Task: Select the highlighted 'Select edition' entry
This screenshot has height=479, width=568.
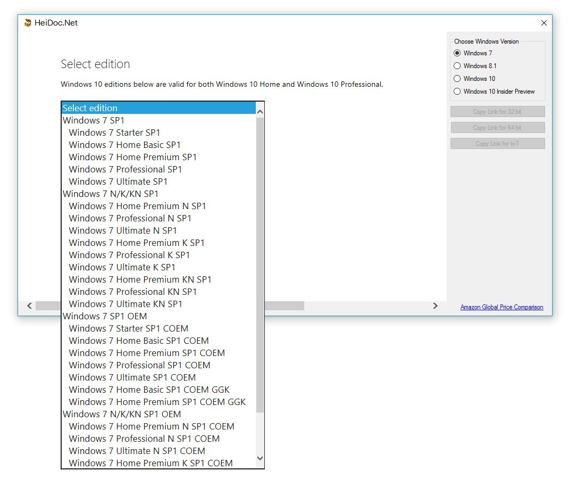Action: click(158, 108)
